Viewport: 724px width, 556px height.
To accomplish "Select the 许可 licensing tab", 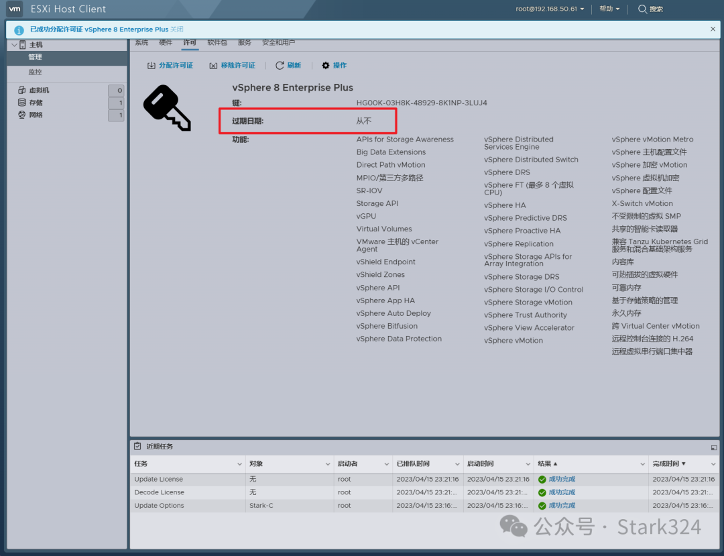I will (x=189, y=42).
